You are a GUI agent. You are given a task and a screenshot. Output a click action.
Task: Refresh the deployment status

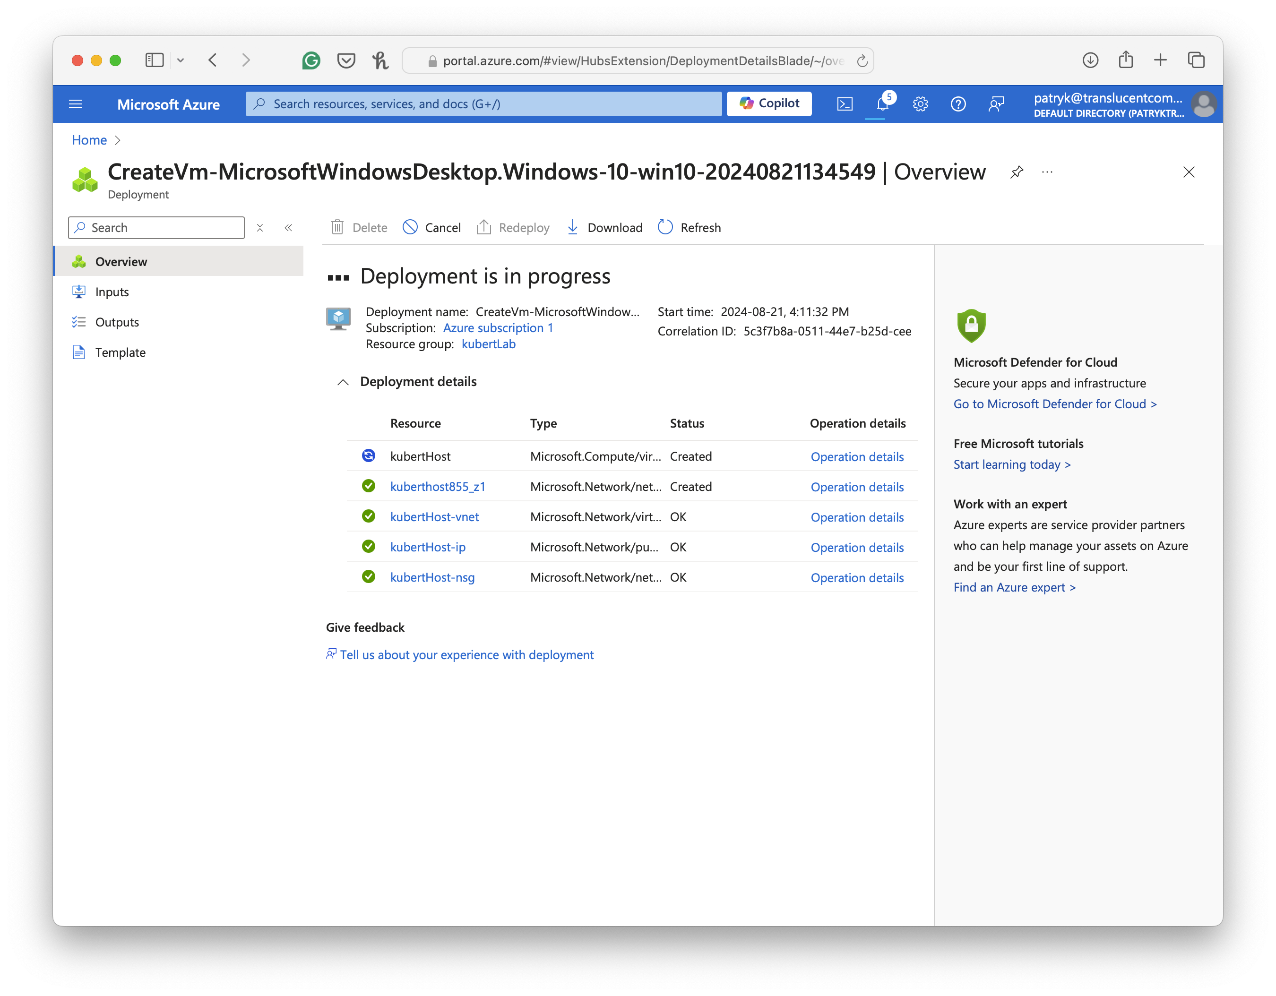pyautogui.click(x=690, y=227)
